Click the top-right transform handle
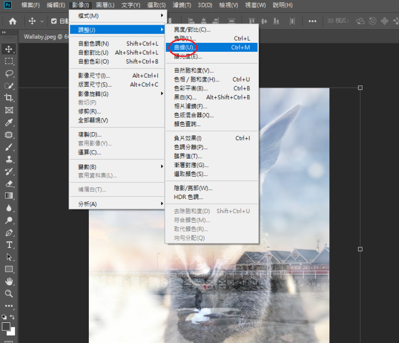Viewport: 399px width, 343px height. point(360,88)
